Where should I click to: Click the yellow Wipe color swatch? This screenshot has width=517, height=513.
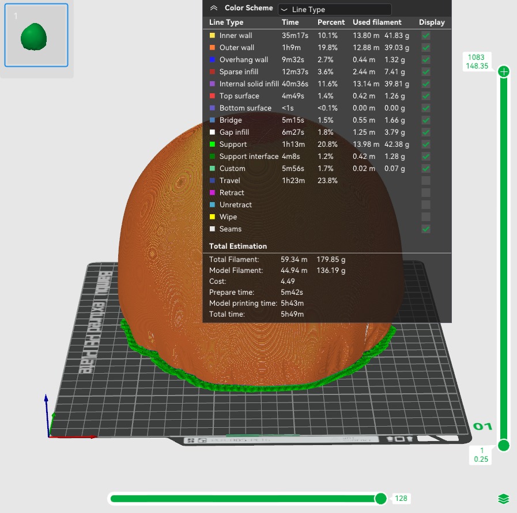(x=212, y=216)
